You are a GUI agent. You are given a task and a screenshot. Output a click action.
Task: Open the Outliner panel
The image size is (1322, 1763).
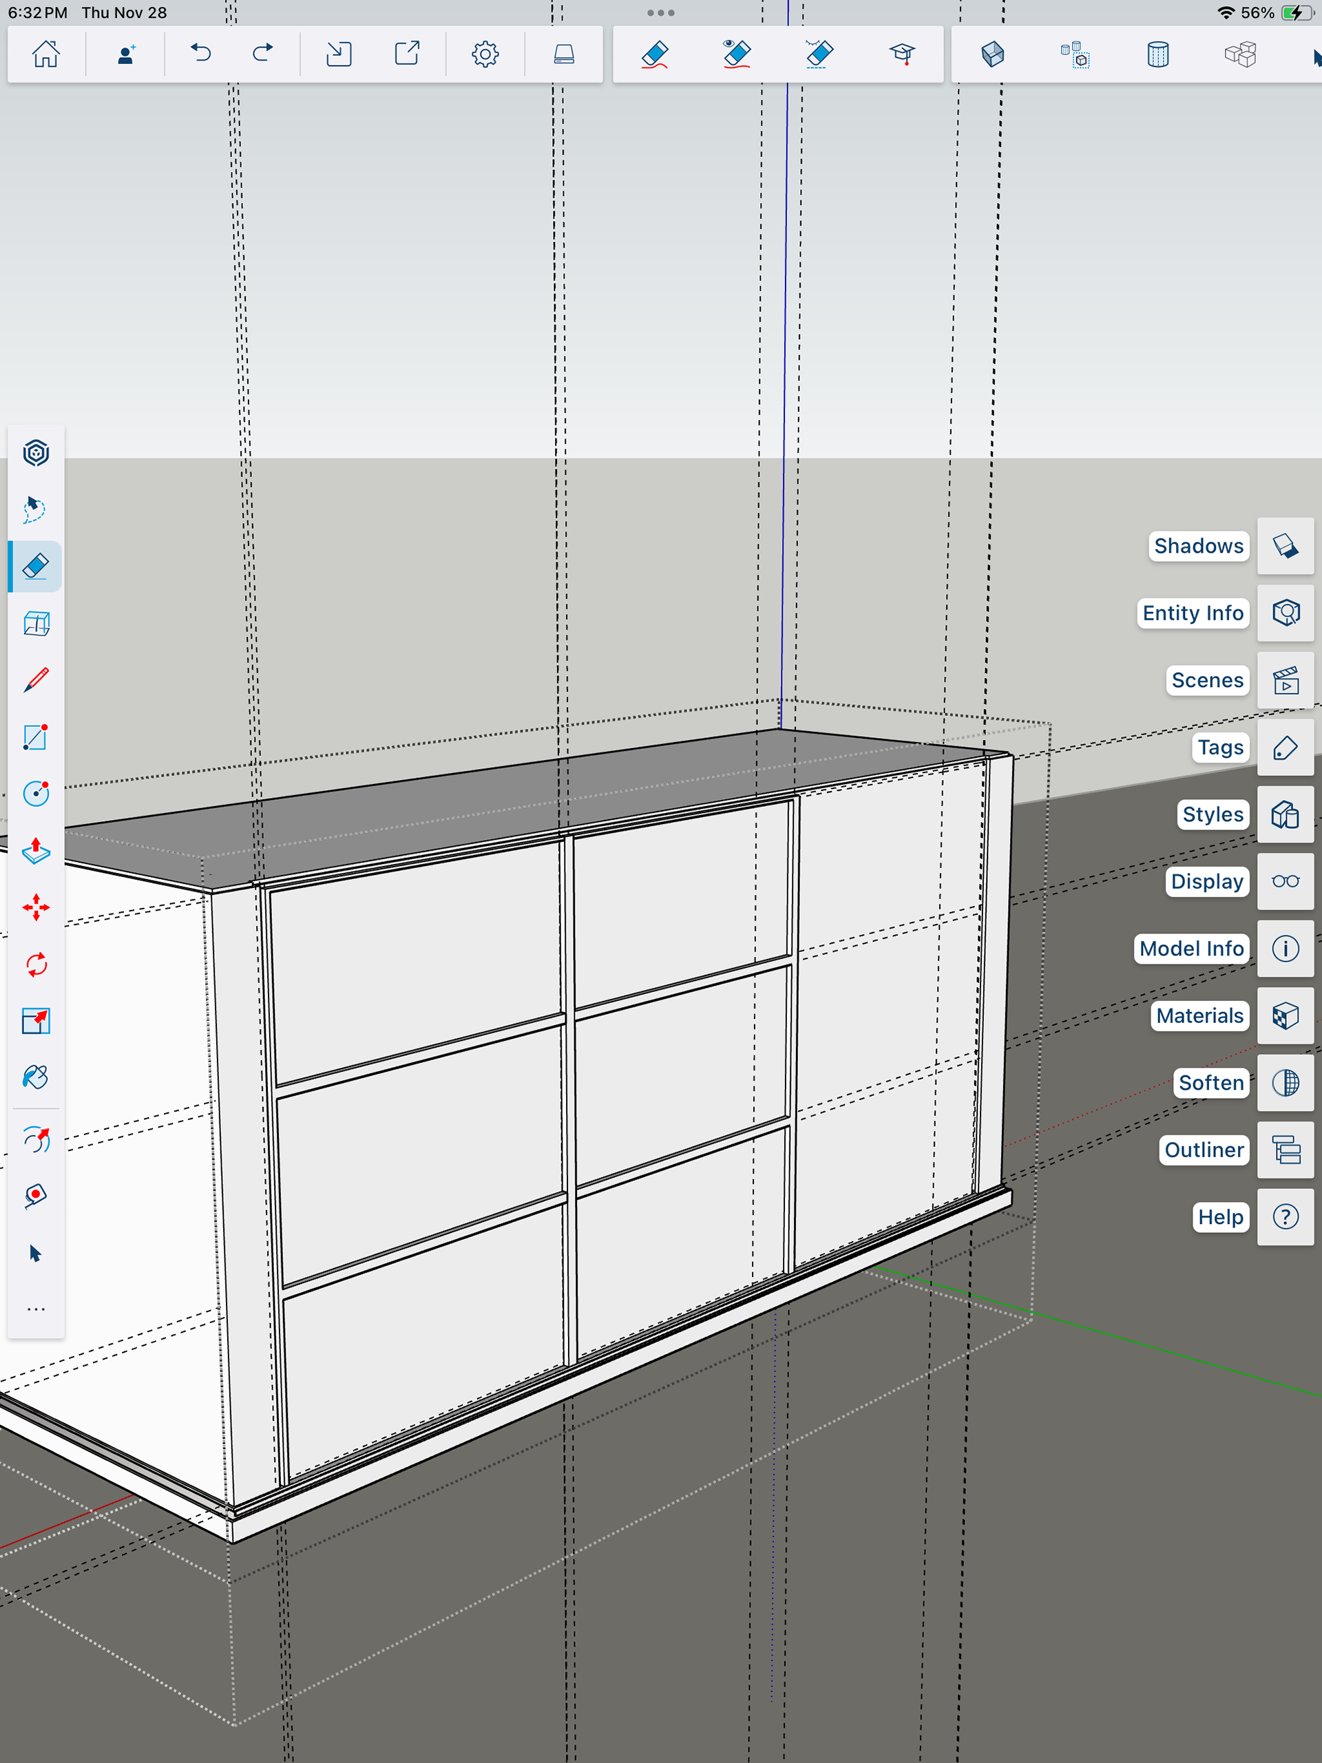tap(1286, 1150)
